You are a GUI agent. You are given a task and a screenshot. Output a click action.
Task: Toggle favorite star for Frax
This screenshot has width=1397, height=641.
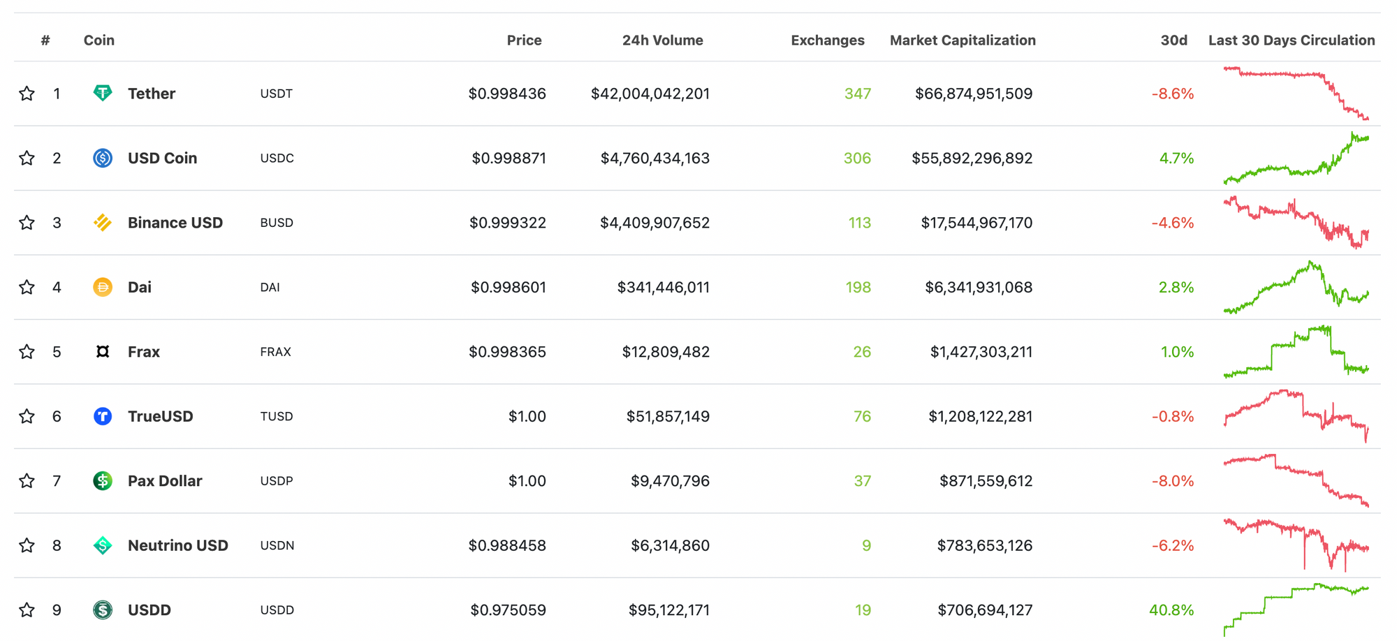click(x=27, y=351)
